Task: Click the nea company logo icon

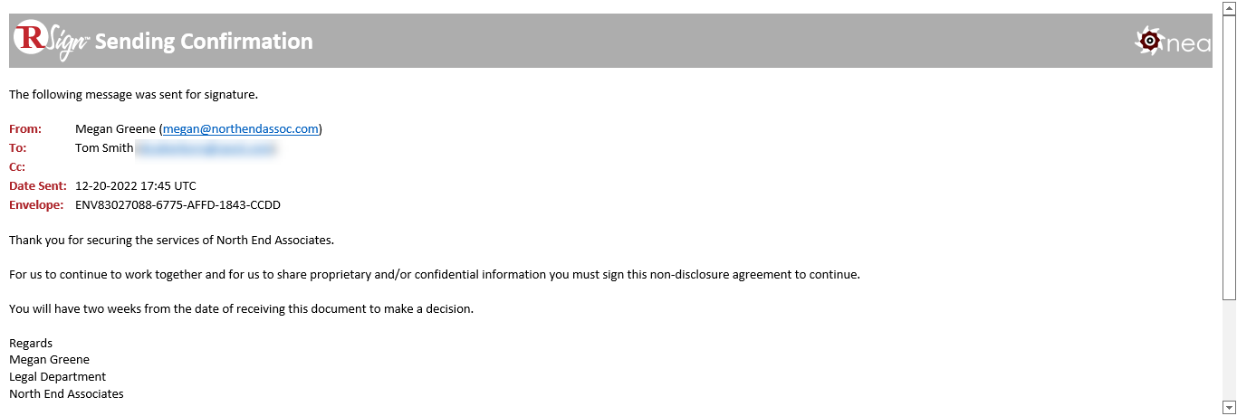Action: pyautogui.click(x=1149, y=40)
